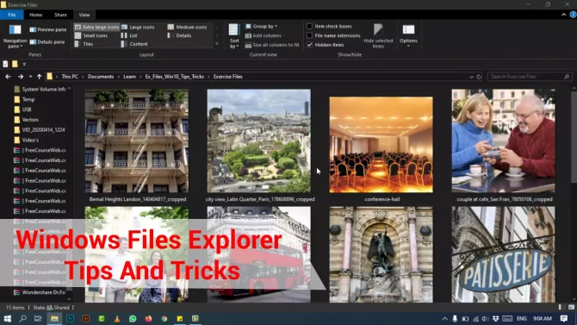Viewport: 577px width, 325px height.
Task: Click This PC in the address path
Action: pos(70,77)
